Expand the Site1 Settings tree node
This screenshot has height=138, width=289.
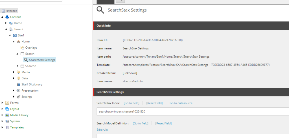(14, 97)
